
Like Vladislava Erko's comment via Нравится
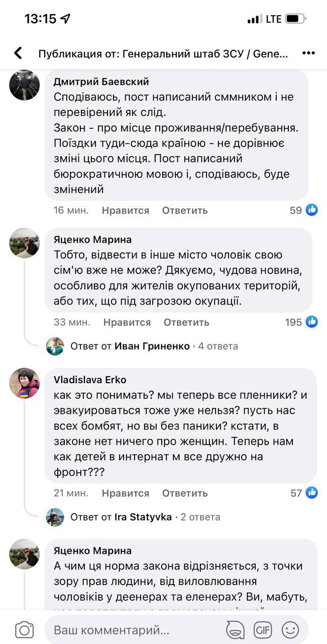pyautogui.click(x=125, y=493)
